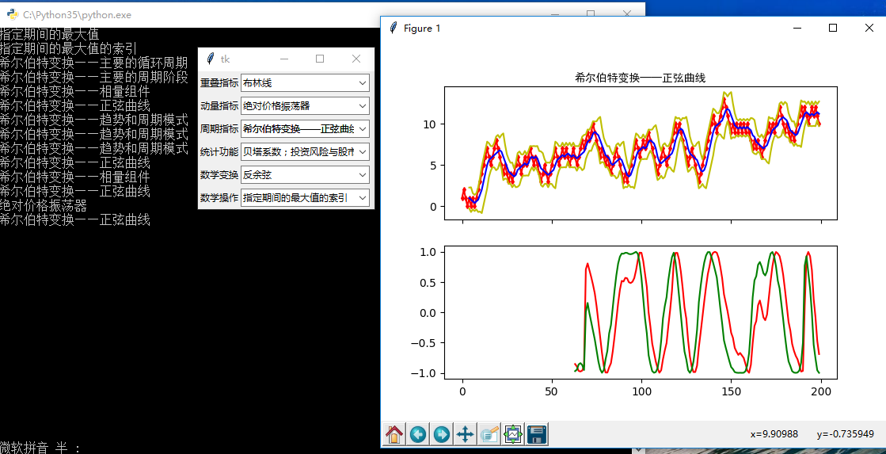Expand the 统计功能 combo box arrow
This screenshot has width=886, height=454.
(x=362, y=151)
